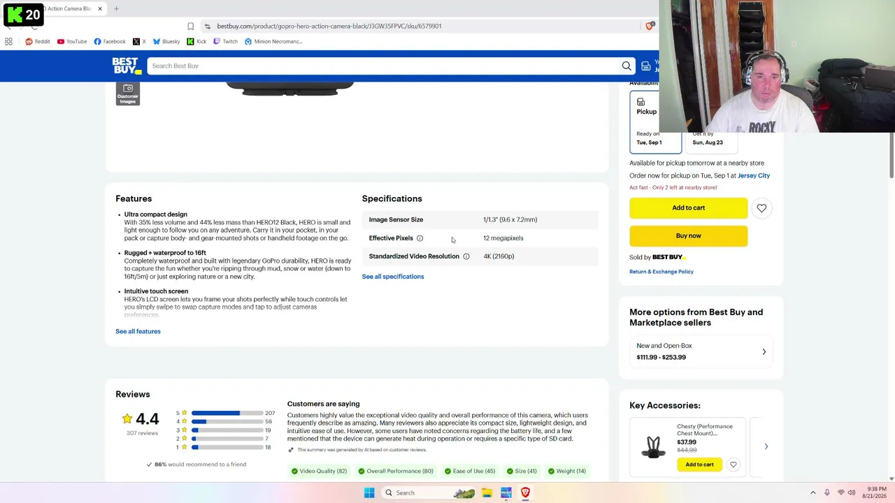The width and height of the screenshot is (895, 503).
Task: Filter reviews by 5 star rating
Action: coord(224,413)
